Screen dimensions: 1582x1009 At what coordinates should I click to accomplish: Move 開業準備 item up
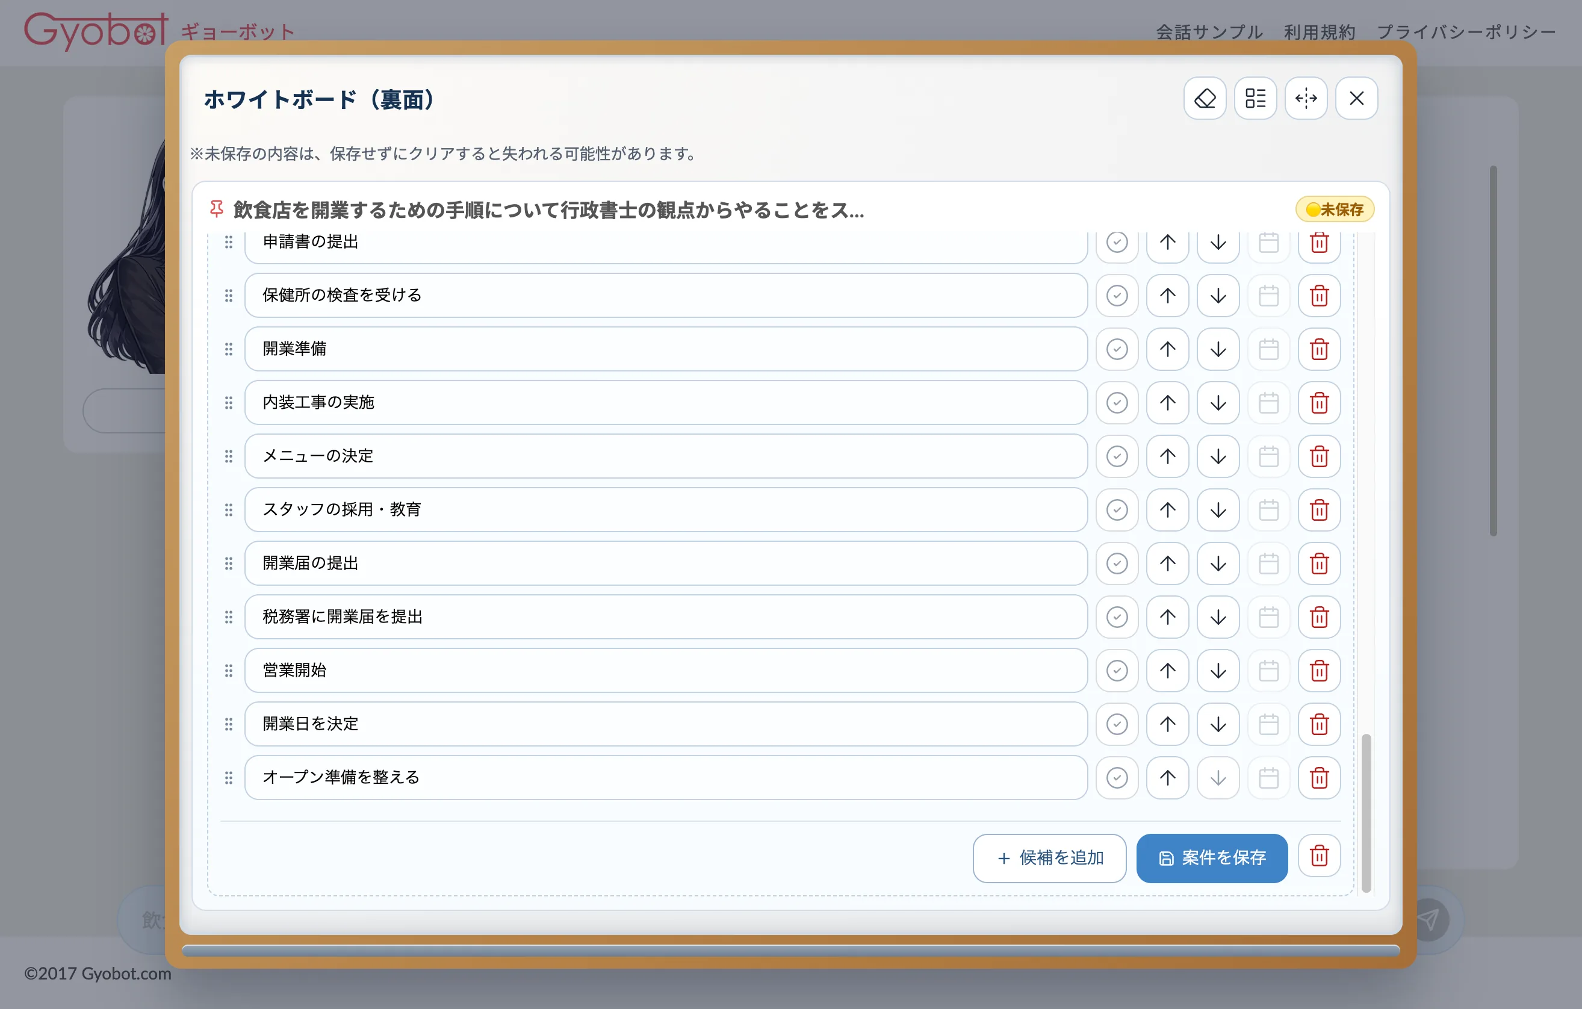(x=1167, y=349)
